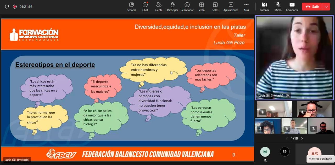Select the curly-haired participant video tile

(268, 126)
